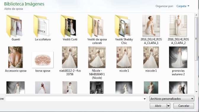This screenshot has height=112, width=199.
Task: Open the Abrir button's split arrow
Action: tap(168, 106)
